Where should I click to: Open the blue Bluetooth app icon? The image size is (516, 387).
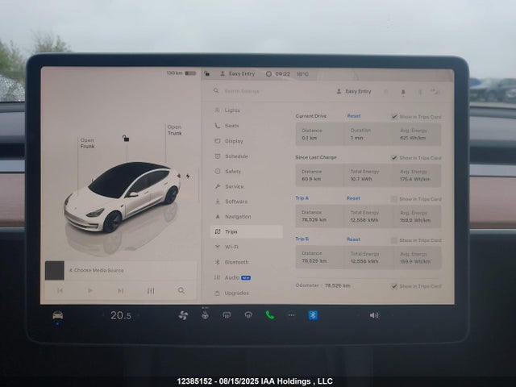[x=313, y=315]
